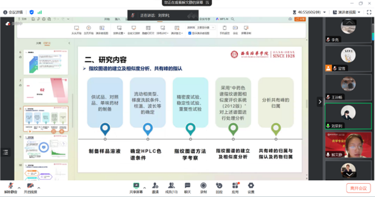
Task: Select slide thumbnail 9
Action: point(46,147)
